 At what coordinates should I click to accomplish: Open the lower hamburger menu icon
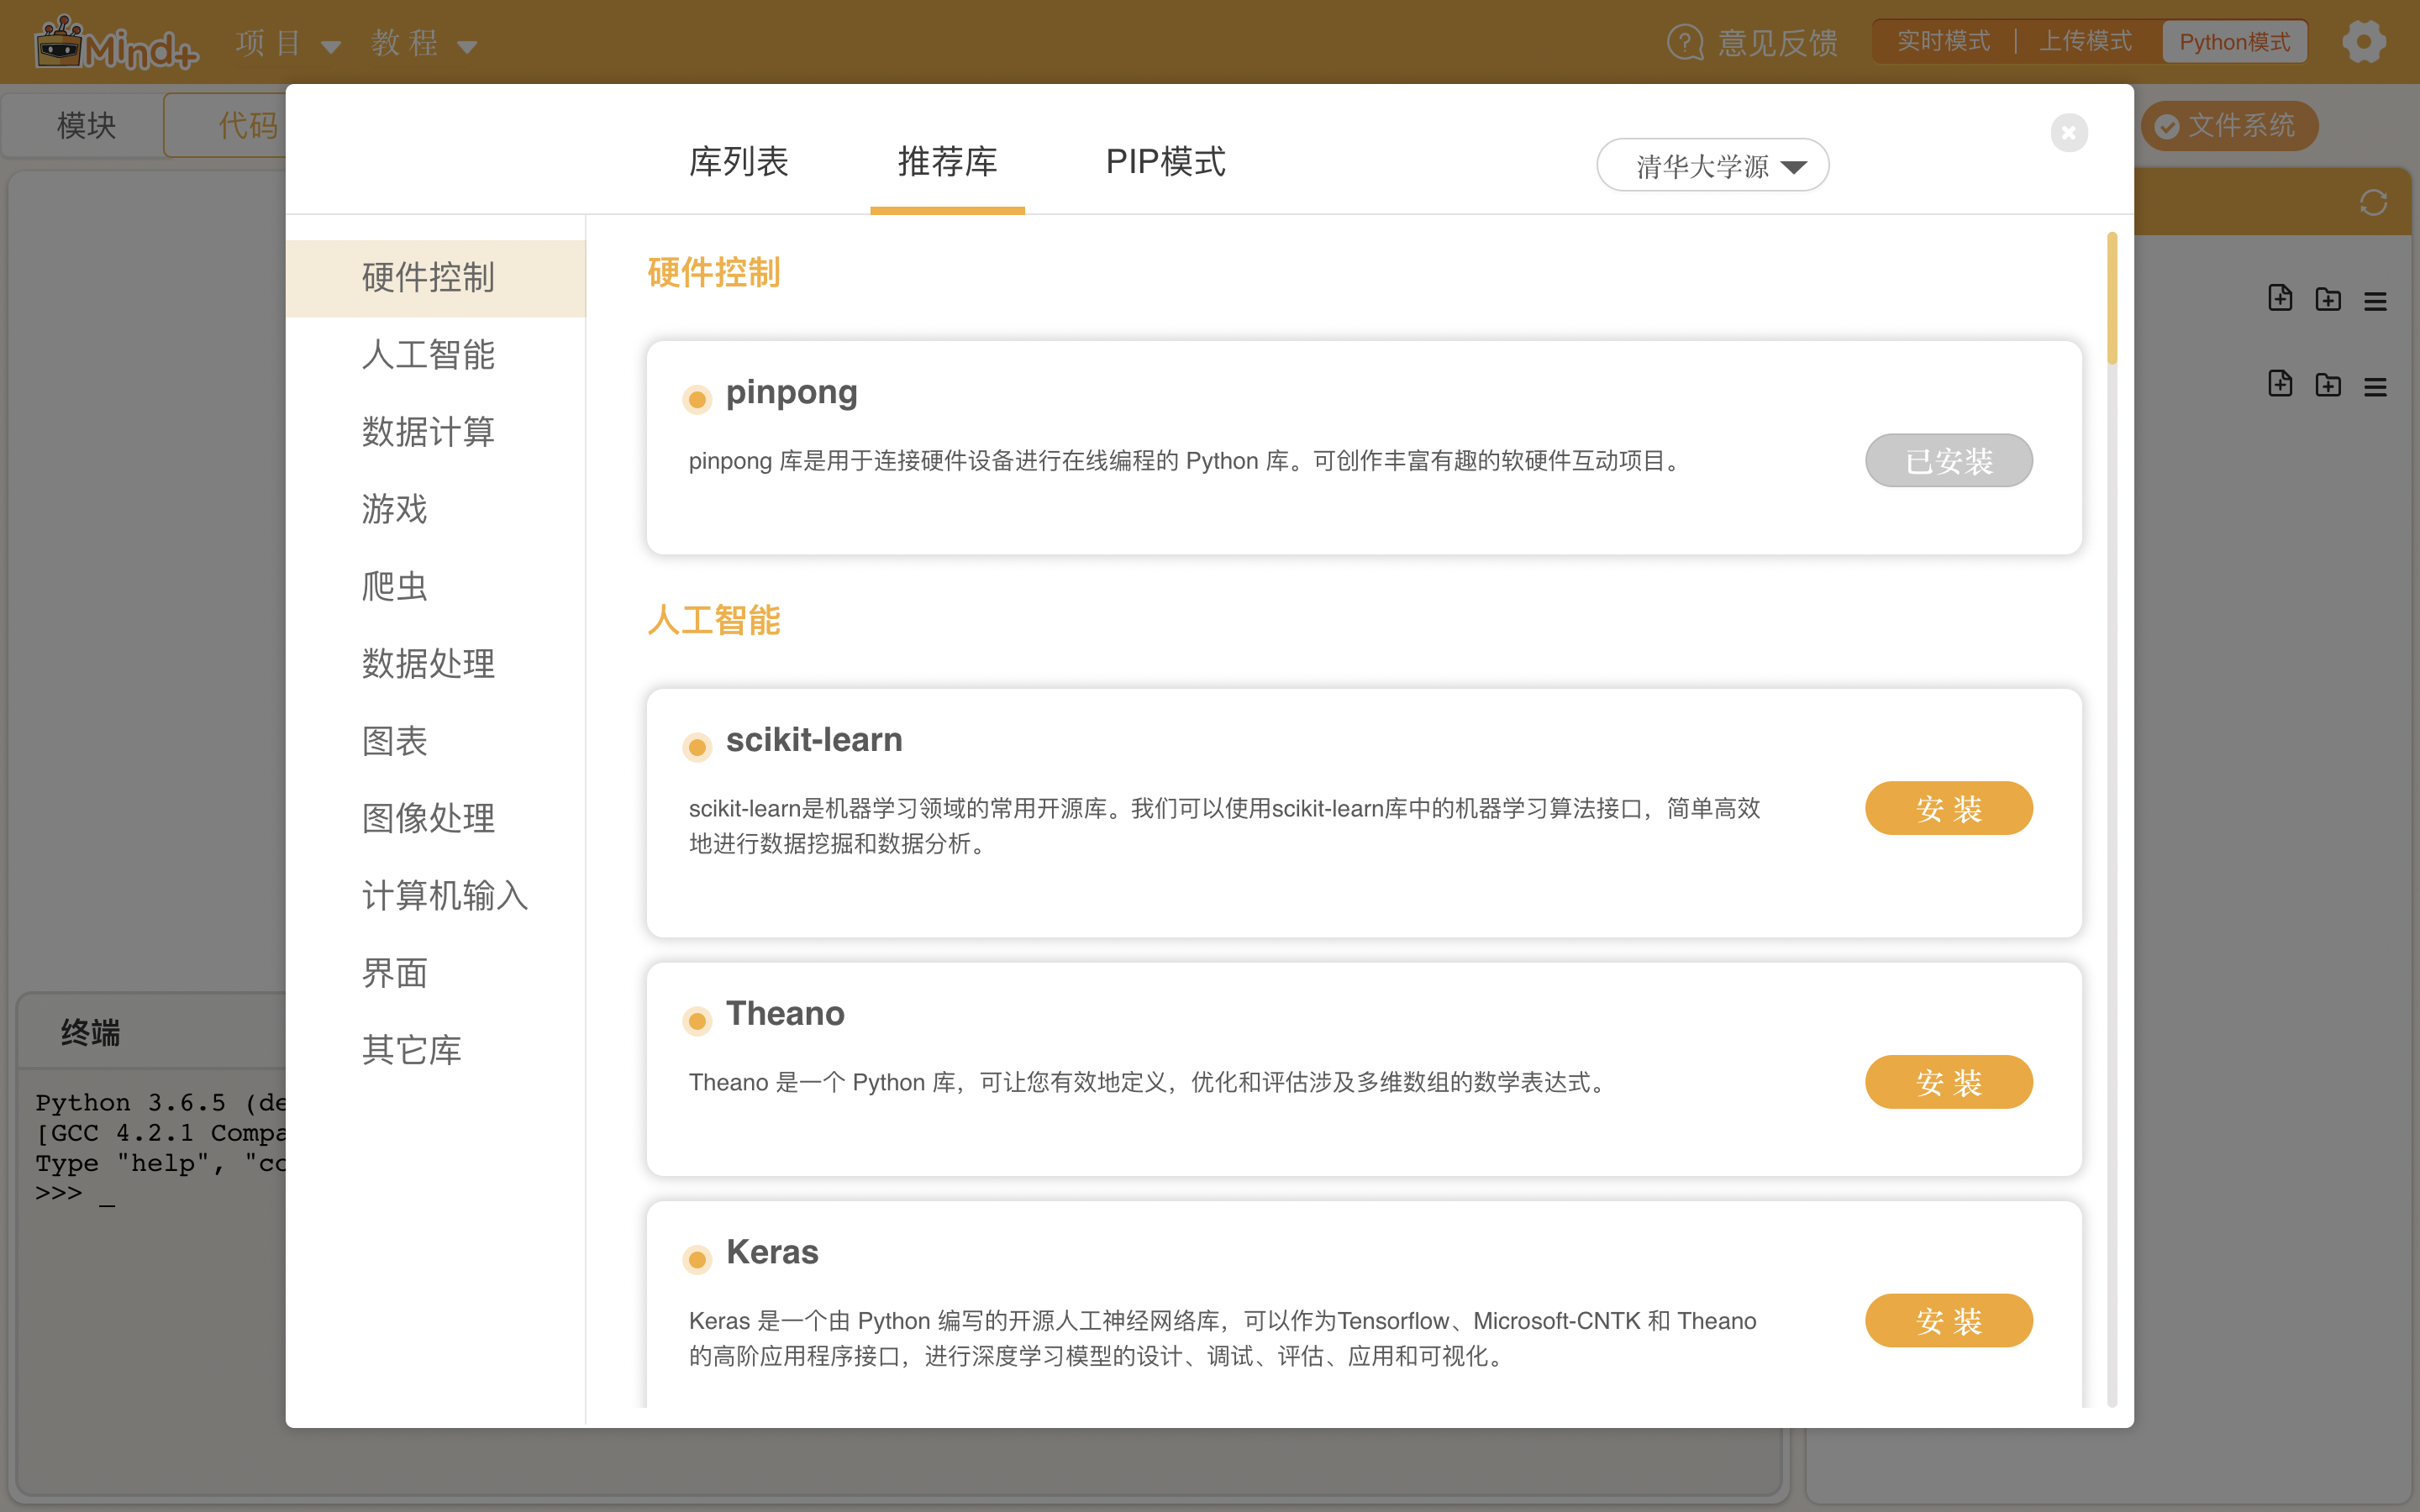click(x=2375, y=387)
